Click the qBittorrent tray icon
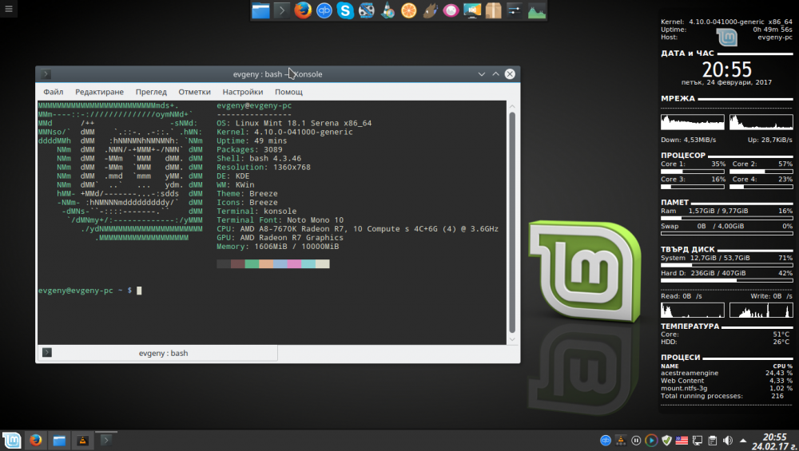The height and width of the screenshot is (451, 799). [x=606, y=441]
